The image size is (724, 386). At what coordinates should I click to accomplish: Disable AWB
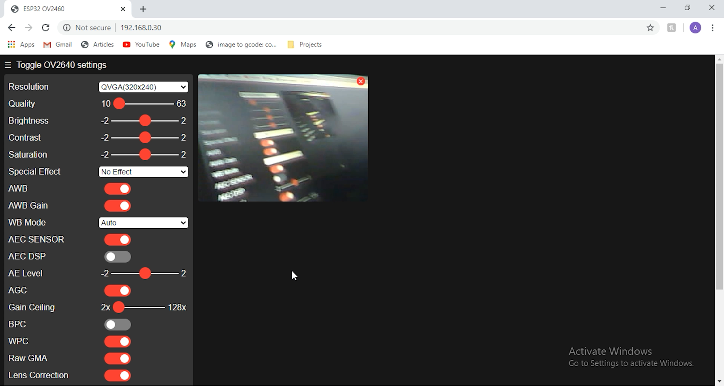(x=117, y=189)
